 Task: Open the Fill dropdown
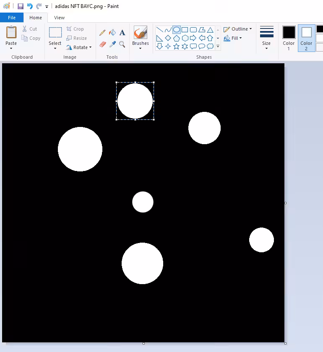point(233,38)
